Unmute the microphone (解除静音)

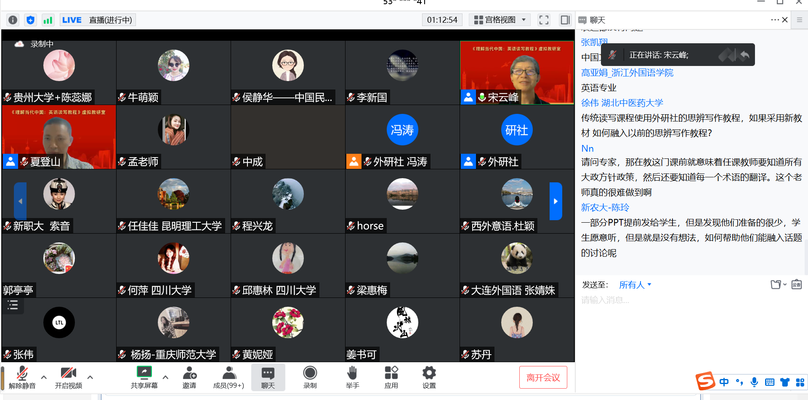pos(22,377)
